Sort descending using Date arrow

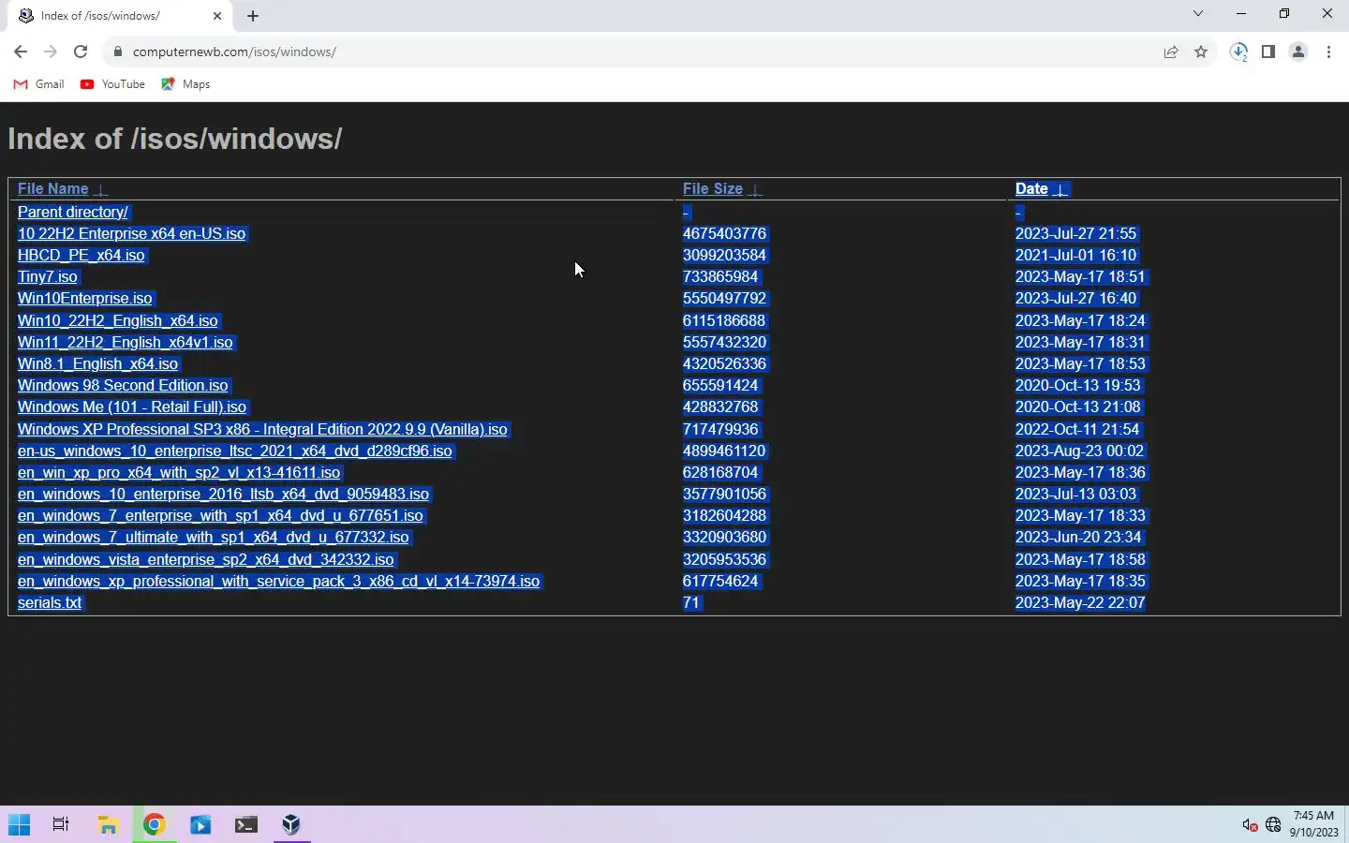tap(1060, 189)
